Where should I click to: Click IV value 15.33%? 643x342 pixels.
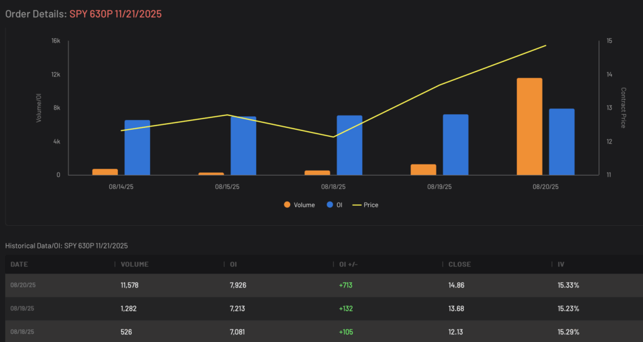click(568, 285)
